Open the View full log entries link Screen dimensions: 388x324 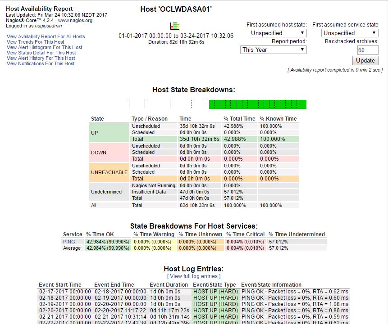(x=193, y=276)
